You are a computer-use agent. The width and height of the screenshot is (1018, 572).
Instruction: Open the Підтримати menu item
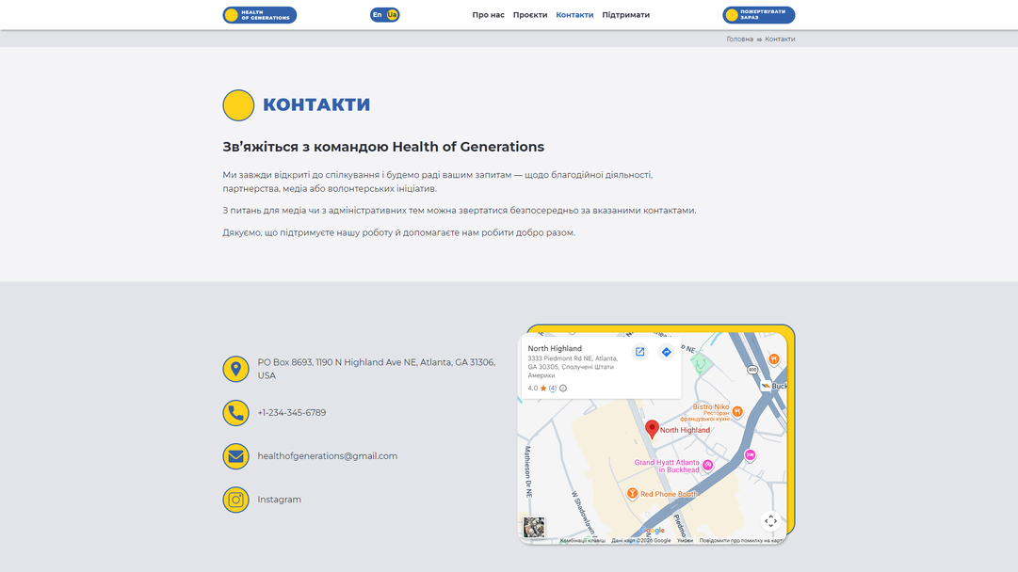coord(626,15)
